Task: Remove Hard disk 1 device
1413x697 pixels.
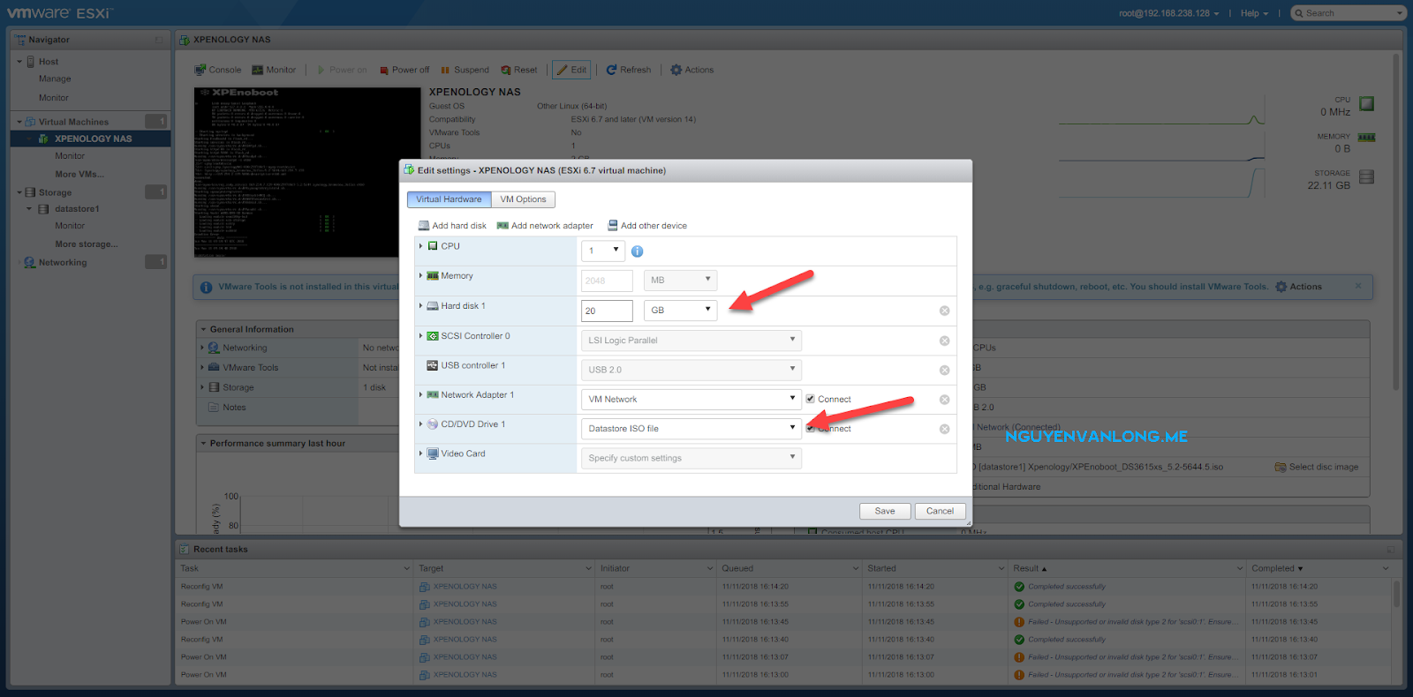Action: point(944,311)
